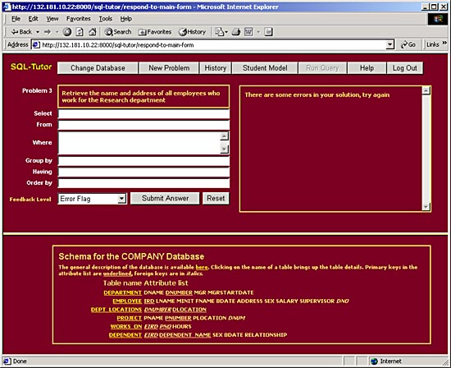Click into the Having field
This screenshot has width=451, height=368.
tap(143, 172)
